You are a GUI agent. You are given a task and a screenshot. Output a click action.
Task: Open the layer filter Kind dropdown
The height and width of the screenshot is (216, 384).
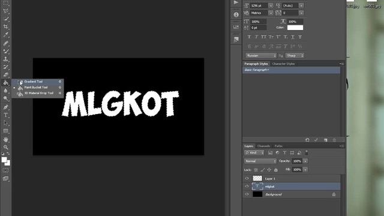click(x=254, y=152)
